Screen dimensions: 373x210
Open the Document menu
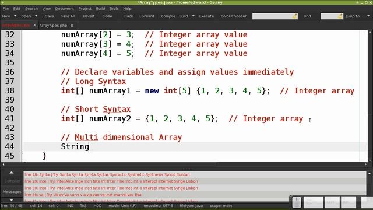click(x=65, y=9)
